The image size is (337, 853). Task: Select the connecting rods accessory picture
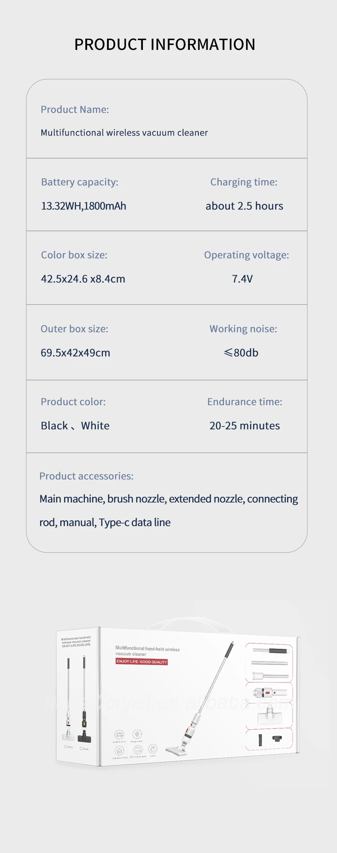click(270, 663)
